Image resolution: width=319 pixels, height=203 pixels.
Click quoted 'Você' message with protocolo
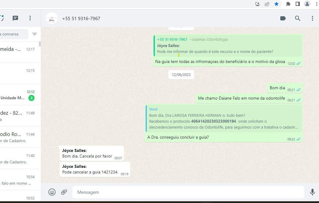(224, 118)
